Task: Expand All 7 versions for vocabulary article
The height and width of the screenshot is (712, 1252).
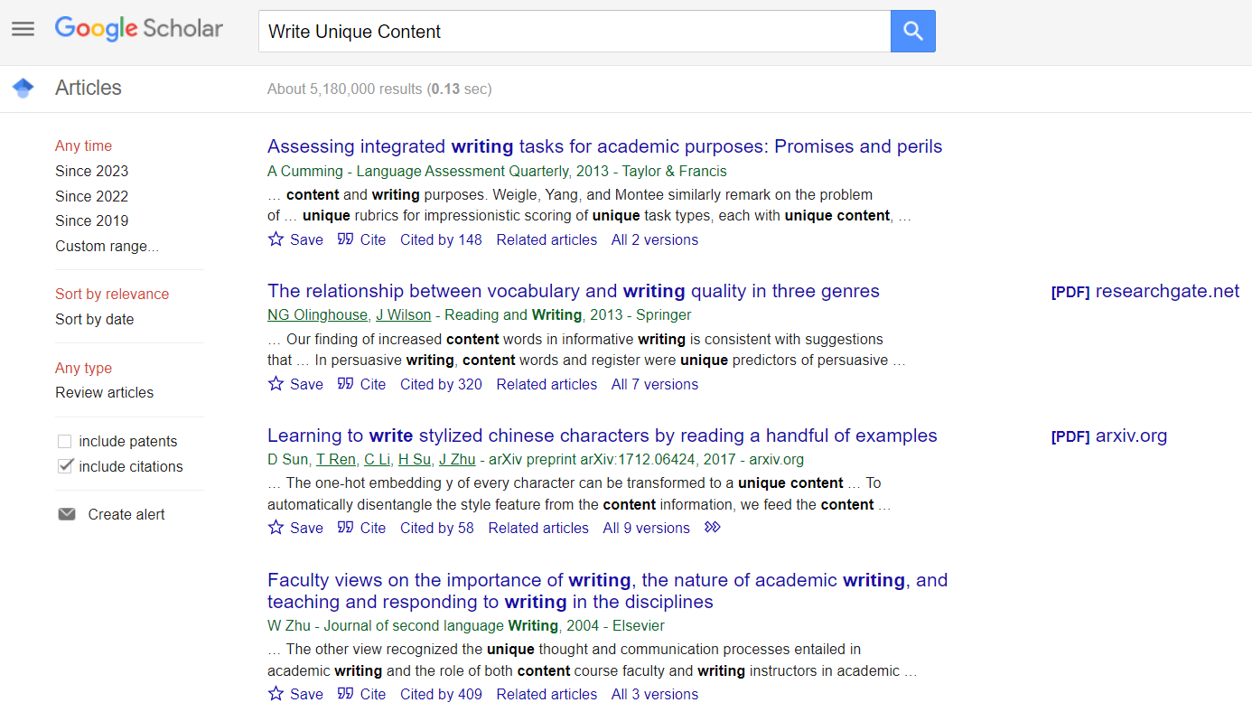Action: point(655,384)
